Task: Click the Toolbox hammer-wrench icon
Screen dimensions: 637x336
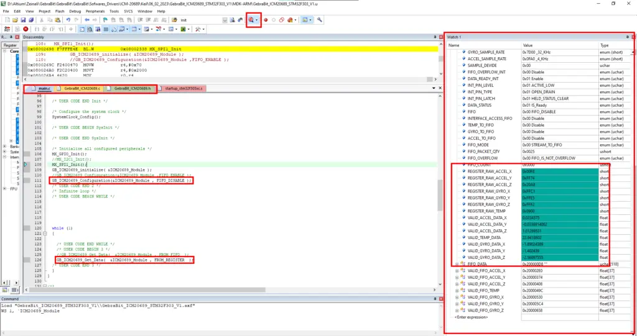Action: 197,29
